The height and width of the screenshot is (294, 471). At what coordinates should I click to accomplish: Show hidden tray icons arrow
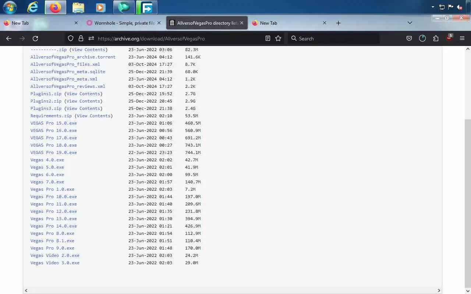(433, 7)
